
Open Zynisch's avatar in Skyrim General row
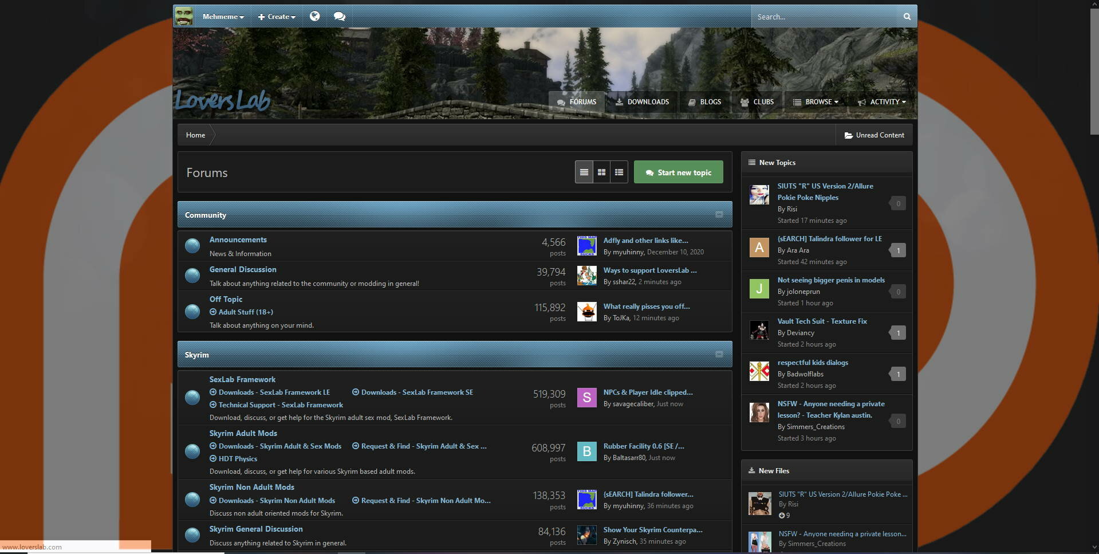click(x=586, y=535)
